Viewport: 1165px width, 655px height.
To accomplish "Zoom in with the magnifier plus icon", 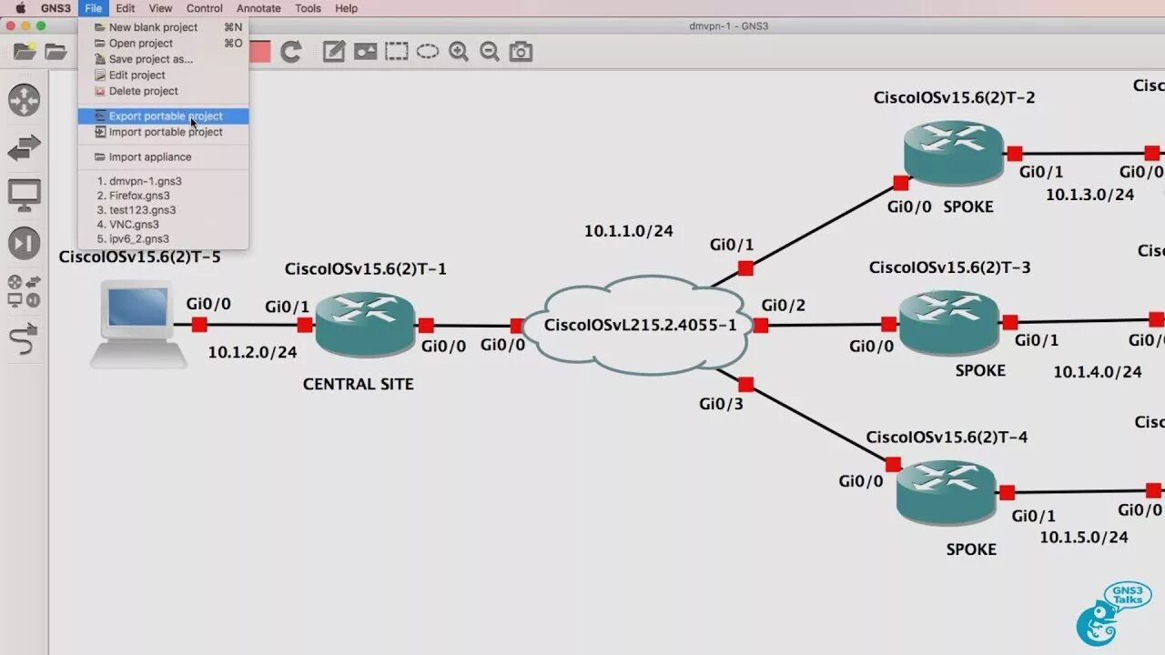I will click(459, 52).
